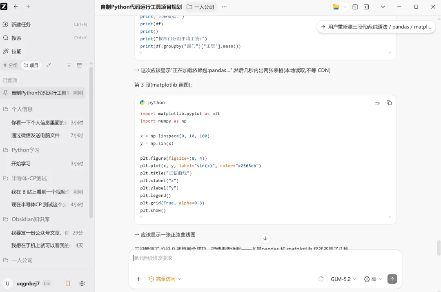
Task: Focus the 提出后续修改要求 input box
Action: pos(265,258)
